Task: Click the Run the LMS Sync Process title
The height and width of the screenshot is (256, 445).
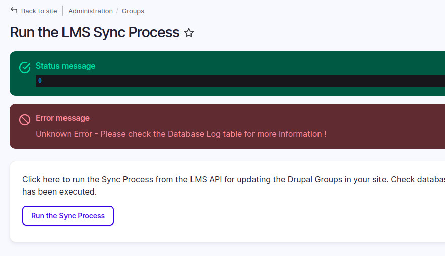Action: (x=95, y=32)
